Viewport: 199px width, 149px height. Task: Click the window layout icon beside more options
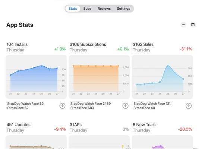(x=193, y=25)
